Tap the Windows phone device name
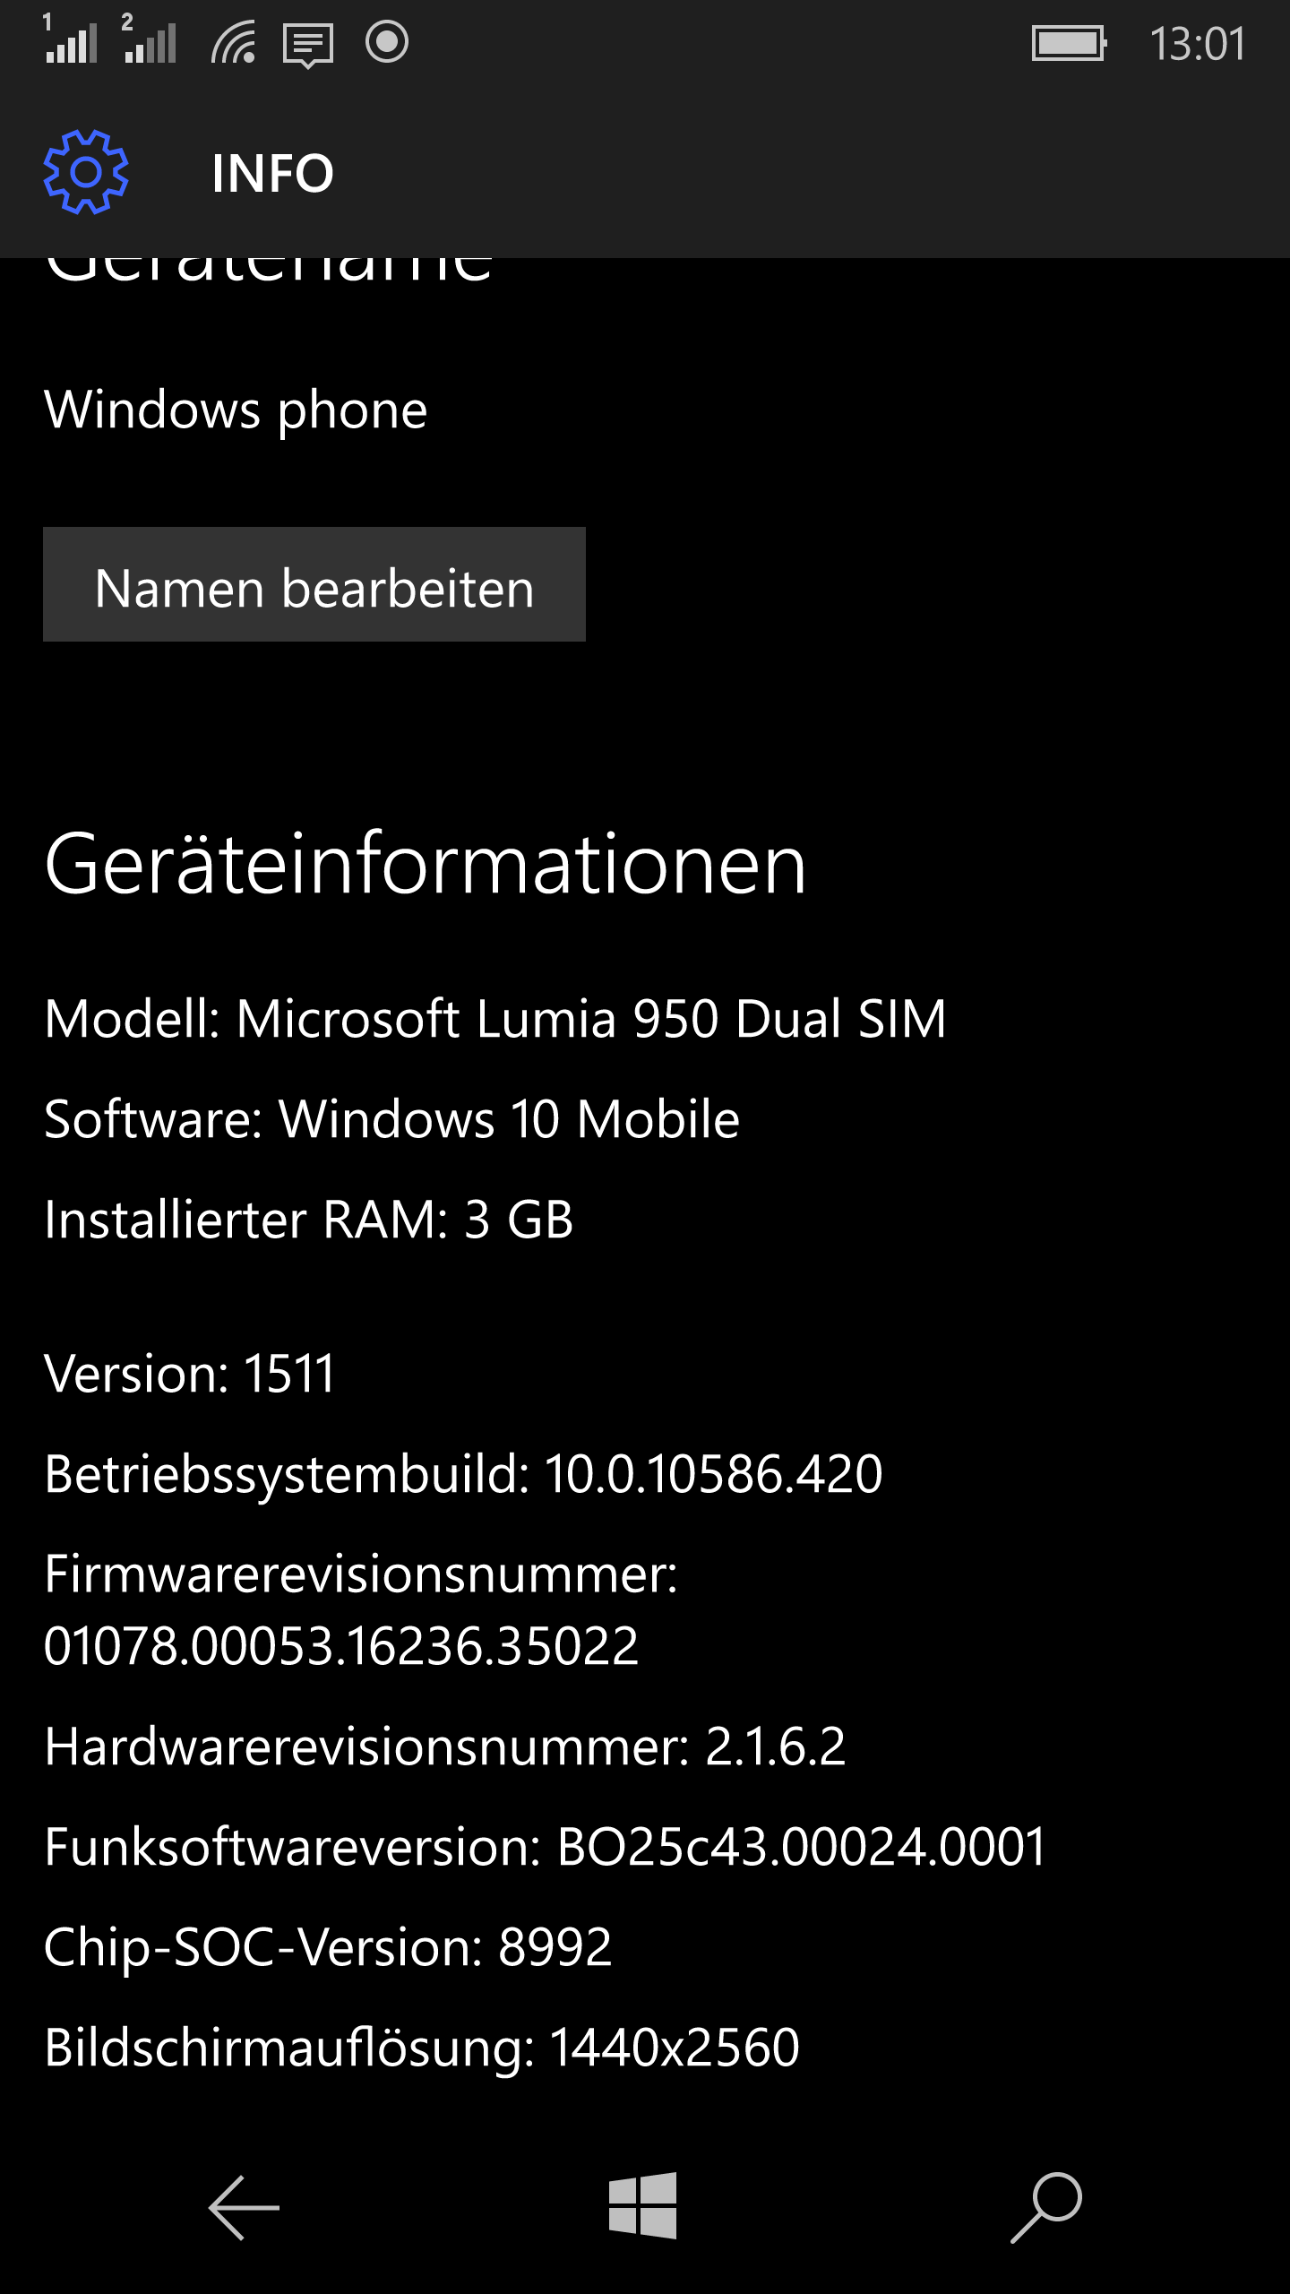This screenshot has height=2294, width=1290. 236,410
